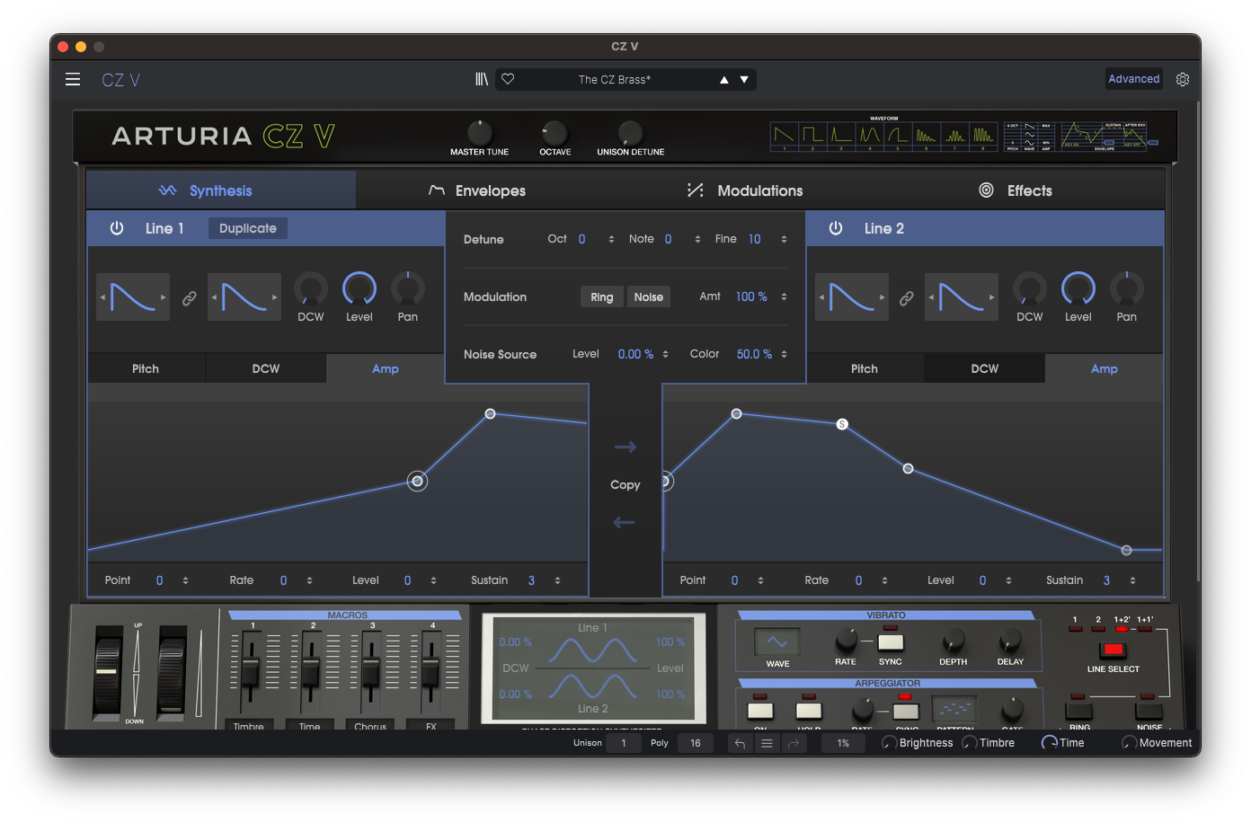The width and height of the screenshot is (1251, 823).
Task: Click the undo arrow in bottom bar
Action: 740,743
